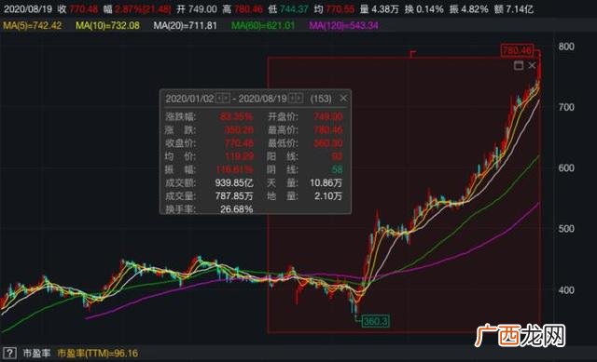This screenshot has height=362, width=597.
Task: Click the 开 749.00 opening price
Action: (197, 8)
